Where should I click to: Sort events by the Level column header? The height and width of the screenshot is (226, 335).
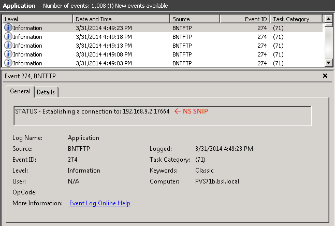(x=36, y=19)
